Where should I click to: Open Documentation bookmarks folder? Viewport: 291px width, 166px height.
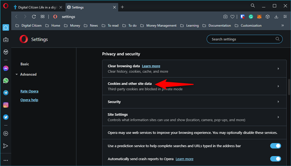(x=217, y=26)
